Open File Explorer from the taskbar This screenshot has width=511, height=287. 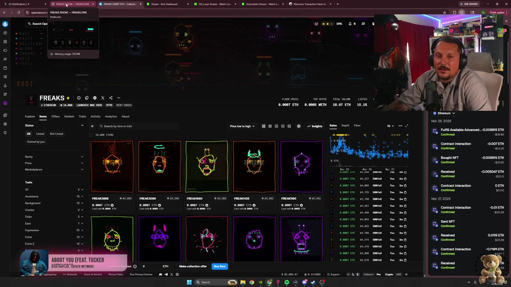point(243,282)
